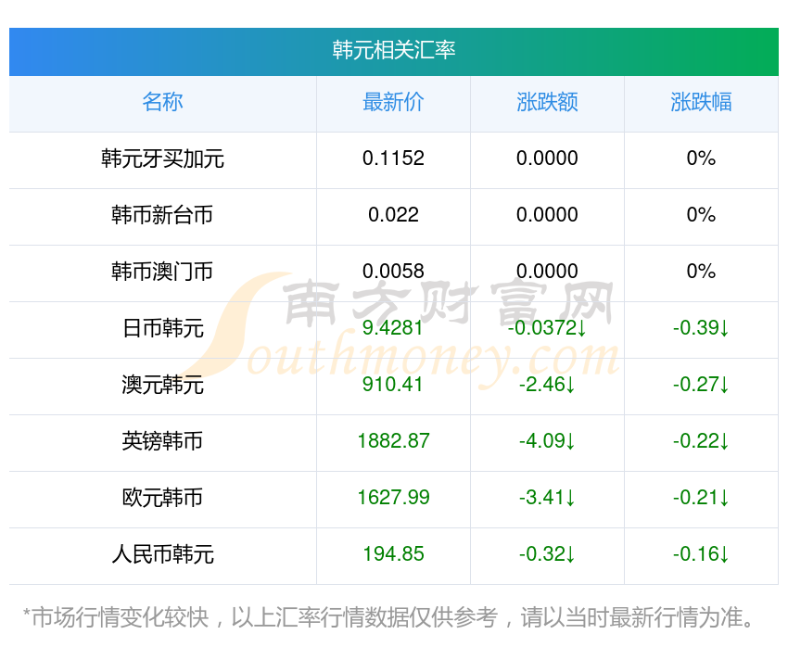Image resolution: width=788 pixels, height=647 pixels.
Task: Click the change value -0.32↓
Action: [547, 554]
